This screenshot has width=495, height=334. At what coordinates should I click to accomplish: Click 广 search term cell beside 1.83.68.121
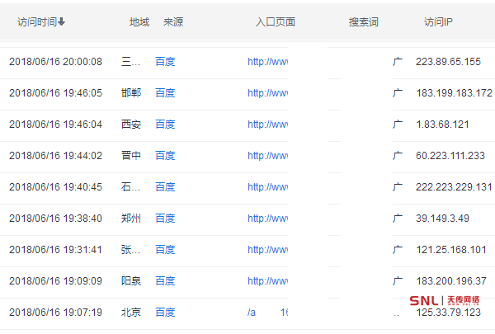click(398, 125)
